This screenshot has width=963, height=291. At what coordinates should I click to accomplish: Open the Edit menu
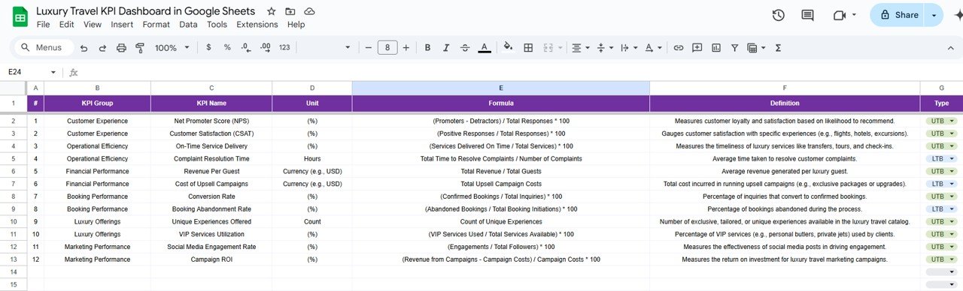coord(66,25)
